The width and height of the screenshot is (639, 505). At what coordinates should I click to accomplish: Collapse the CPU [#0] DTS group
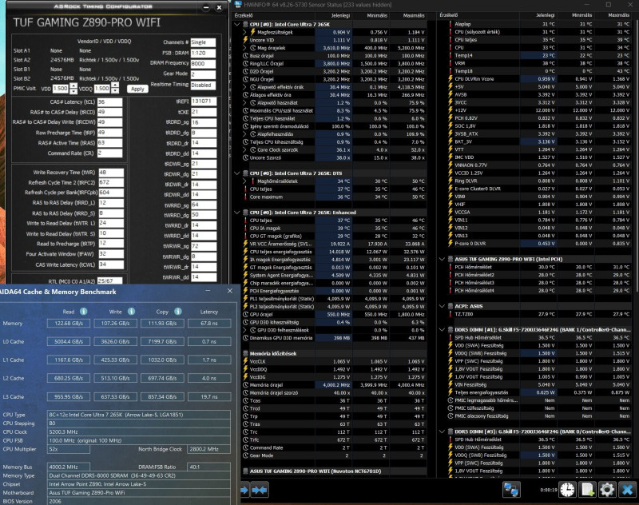(237, 173)
